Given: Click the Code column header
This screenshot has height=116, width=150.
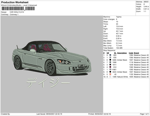Looking at the screenshot, I should click(131, 53).
